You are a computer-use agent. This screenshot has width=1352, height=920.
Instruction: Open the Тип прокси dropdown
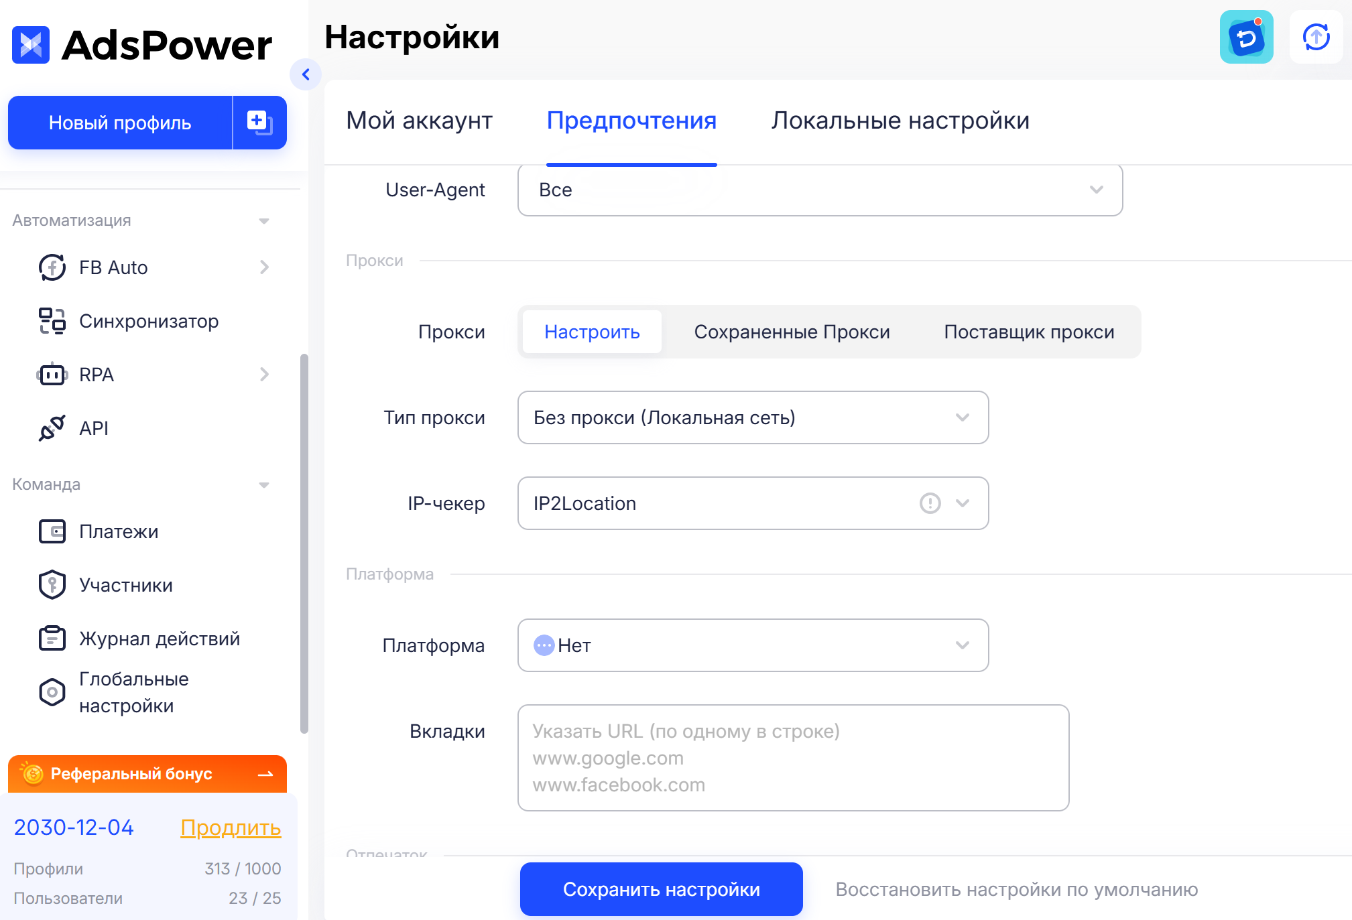[x=752, y=417]
